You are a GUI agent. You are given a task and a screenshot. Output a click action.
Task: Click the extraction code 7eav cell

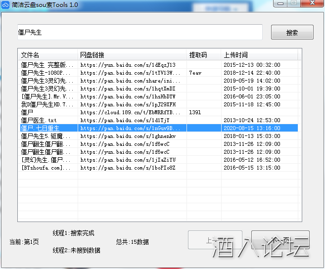coord(195,73)
